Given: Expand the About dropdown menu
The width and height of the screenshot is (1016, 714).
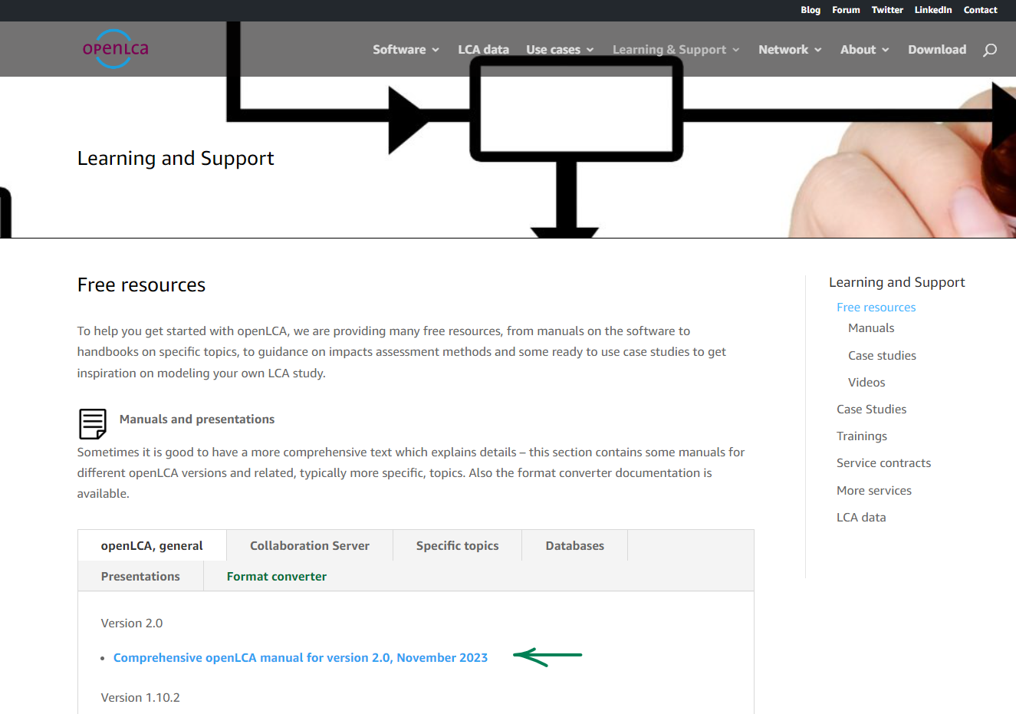Looking at the screenshot, I should 864,49.
